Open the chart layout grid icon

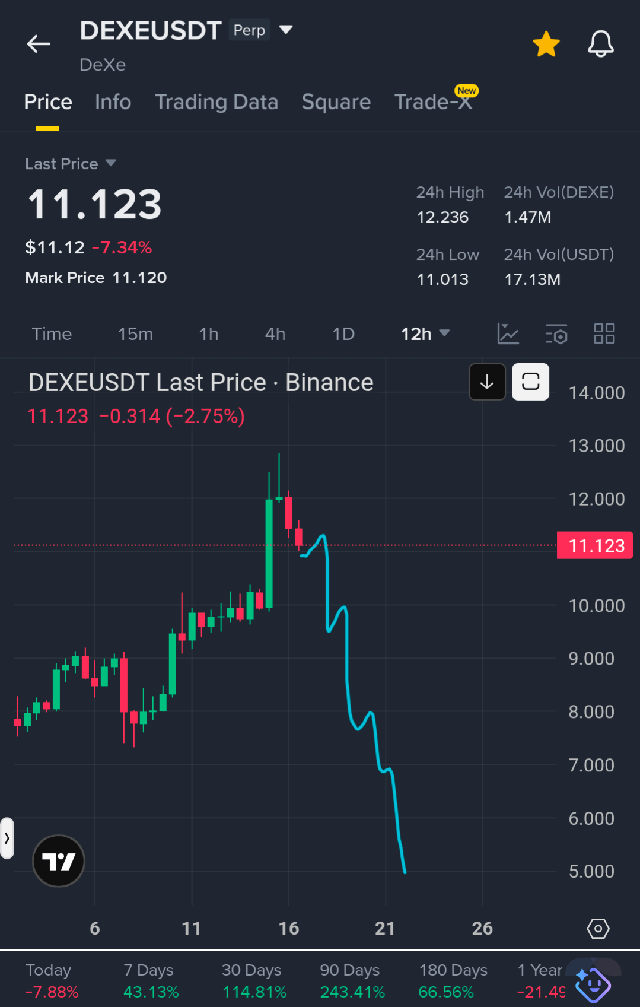(604, 333)
